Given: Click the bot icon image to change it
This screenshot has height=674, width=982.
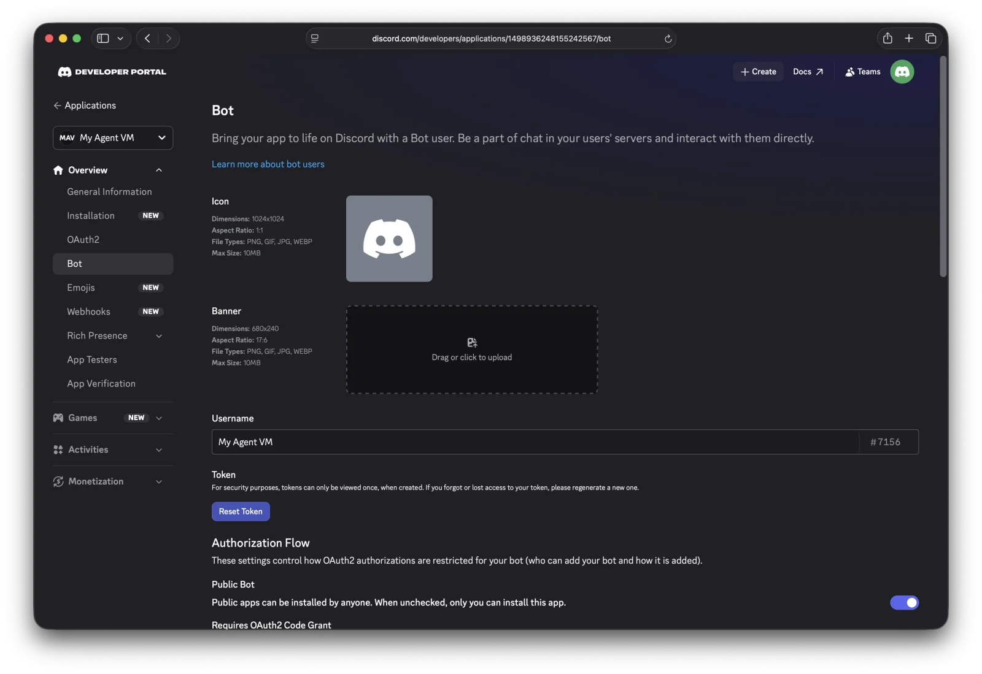Looking at the screenshot, I should 389,239.
